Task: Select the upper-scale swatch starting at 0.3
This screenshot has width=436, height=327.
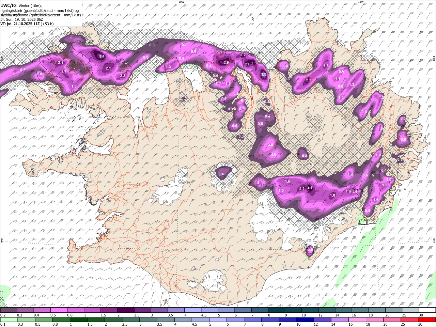Action: tap(25, 310)
